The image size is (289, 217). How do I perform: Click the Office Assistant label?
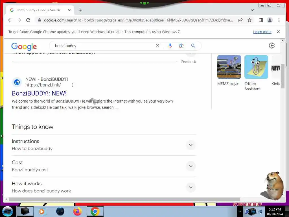252,86
